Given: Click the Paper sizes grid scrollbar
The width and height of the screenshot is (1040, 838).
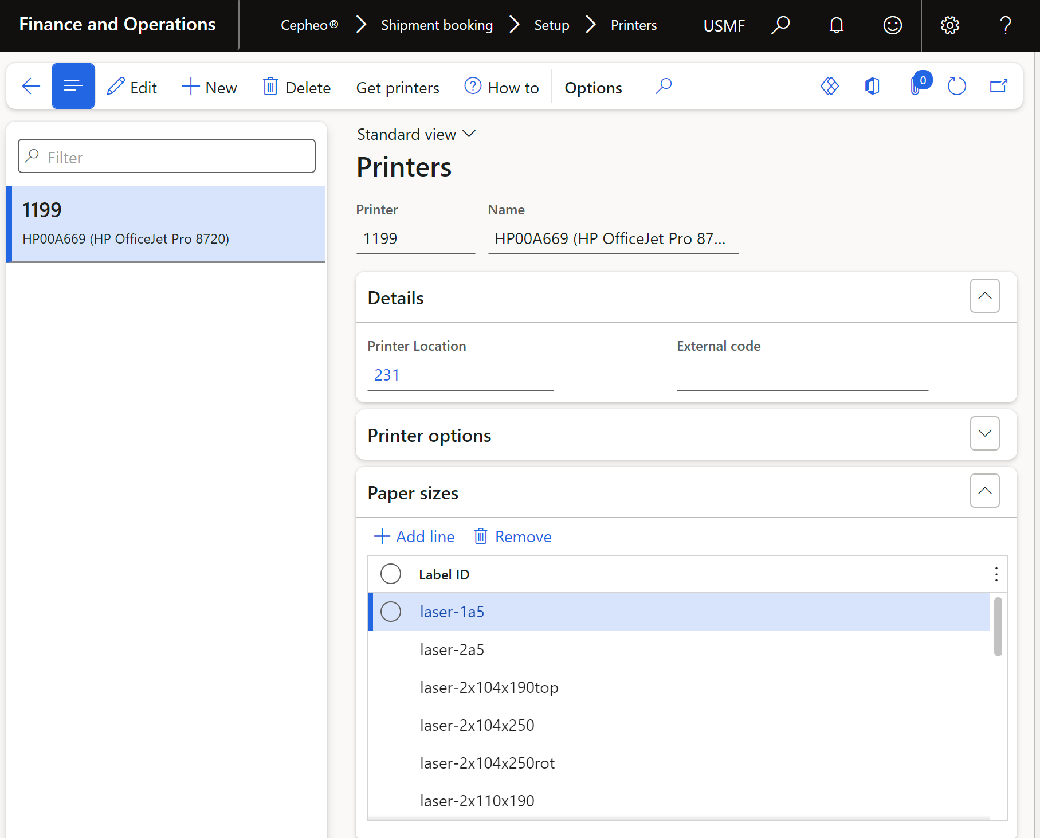Looking at the screenshot, I should click(998, 626).
